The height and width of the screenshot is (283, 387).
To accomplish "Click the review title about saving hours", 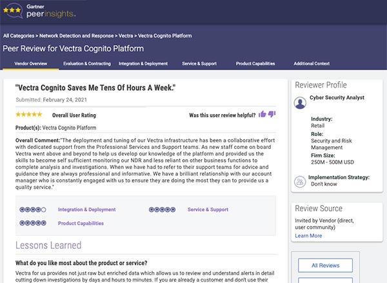I will point(95,88).
